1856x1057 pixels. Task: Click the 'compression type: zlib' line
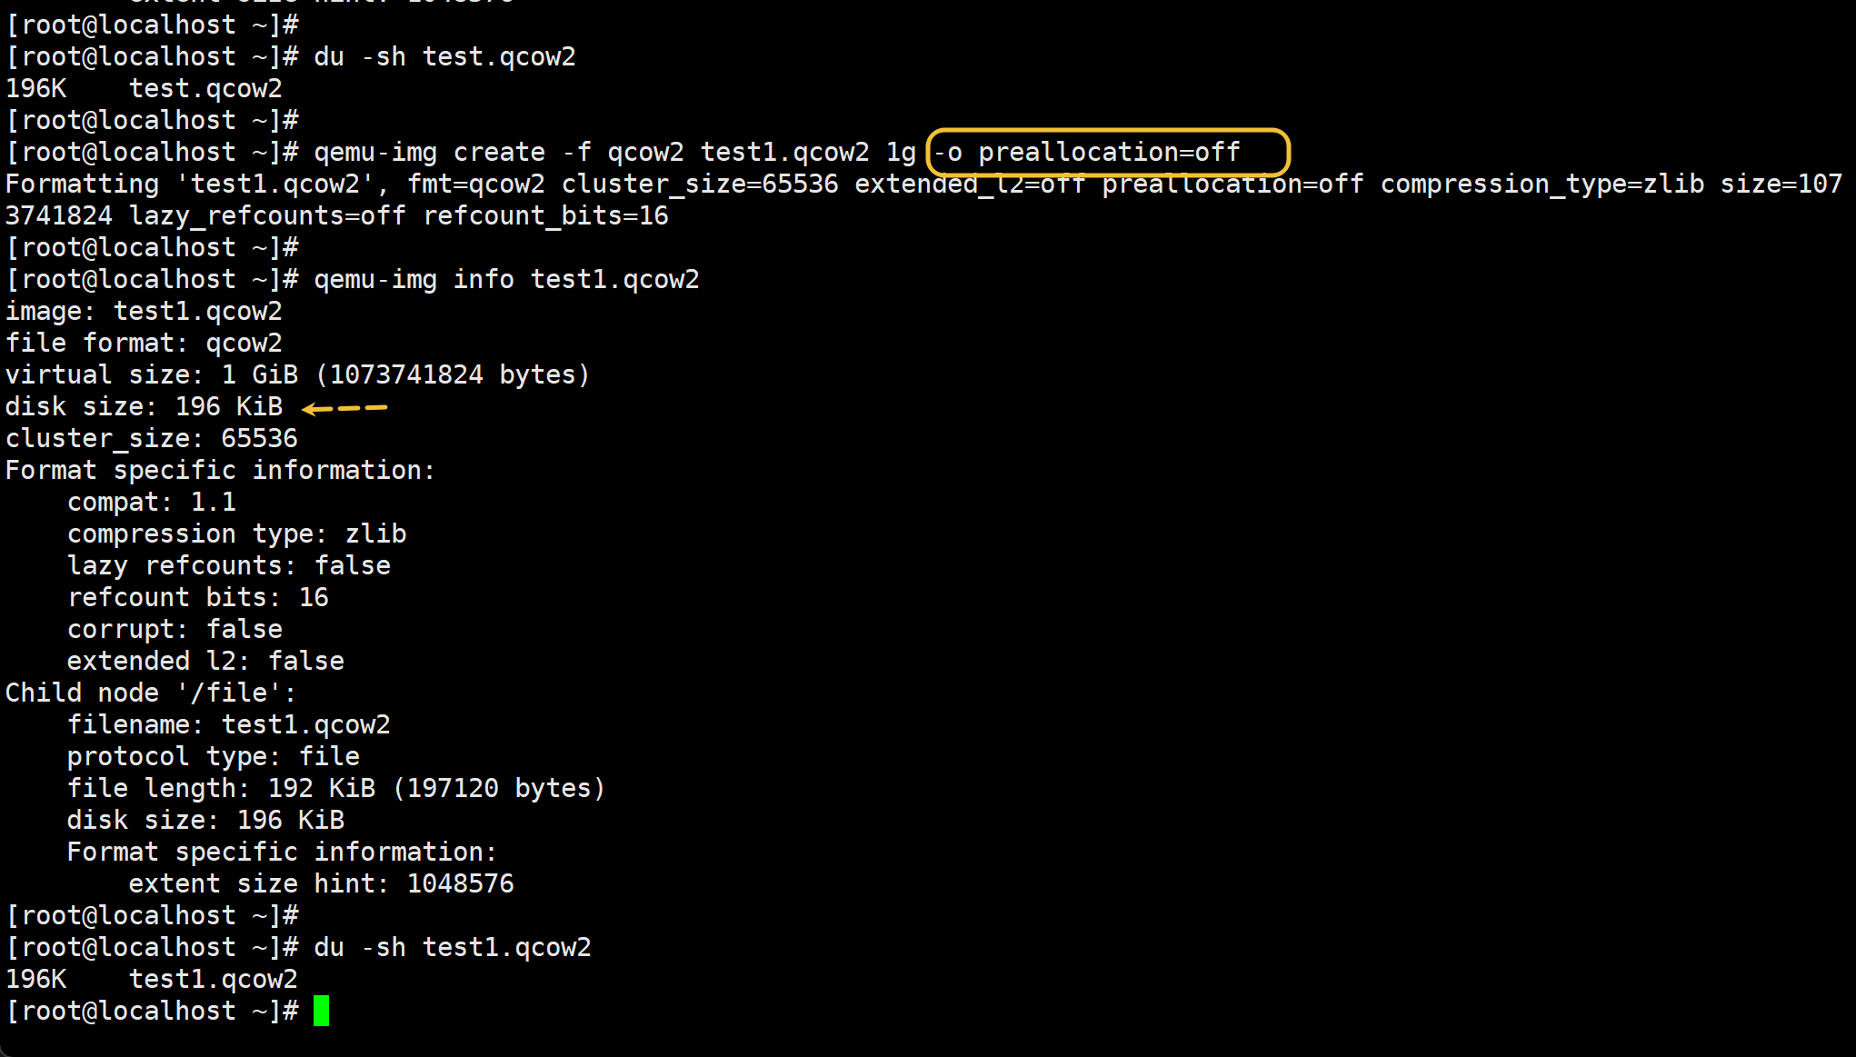[236, 533]
